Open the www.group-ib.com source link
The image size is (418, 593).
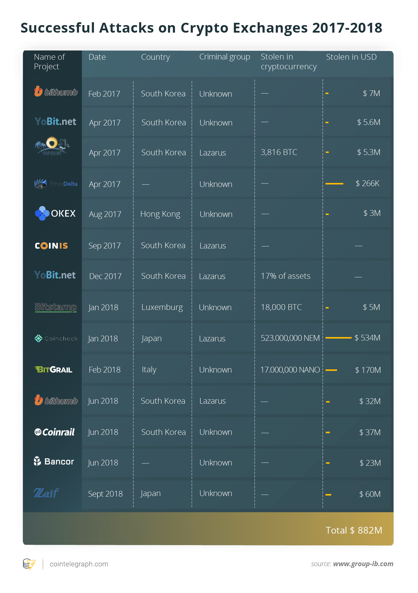click(363, 564)
